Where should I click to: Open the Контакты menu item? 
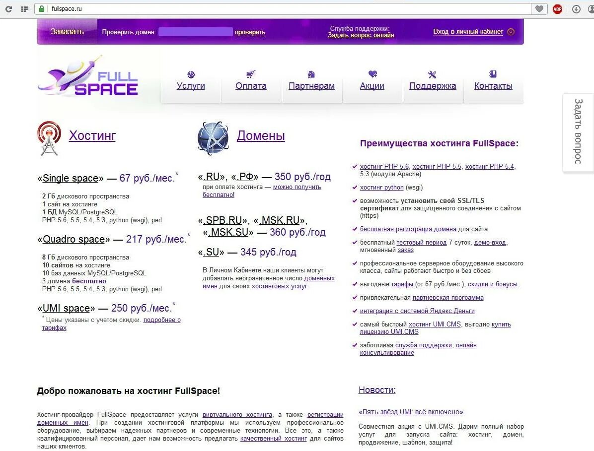click(x=493, y=86)
